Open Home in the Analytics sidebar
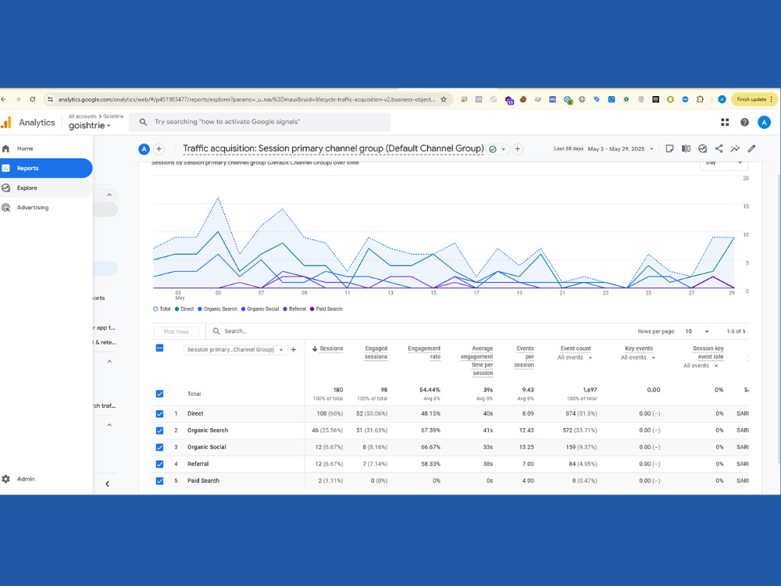The height and width of the screenshot is (586, 781). (25, 148)
